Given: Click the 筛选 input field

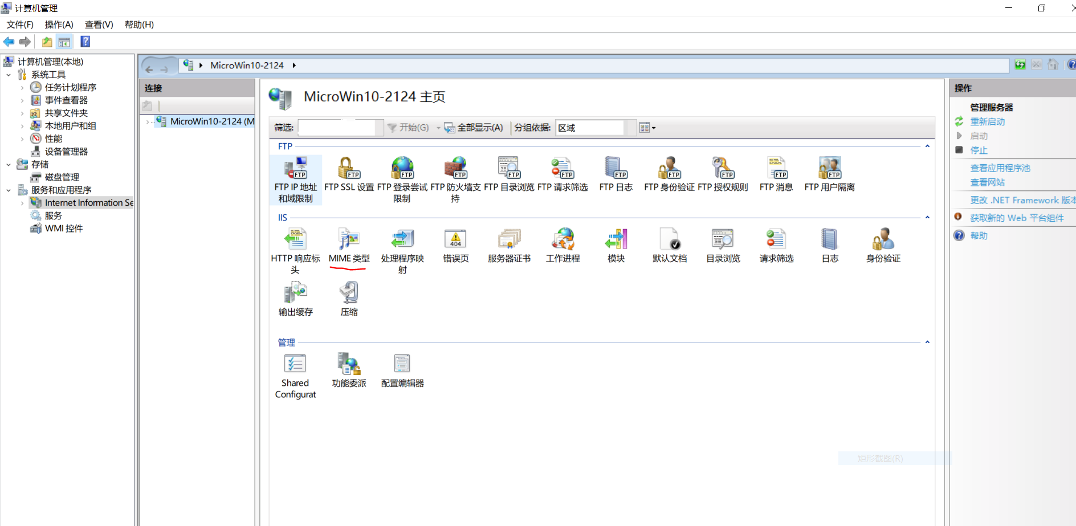Looking at the screenshot, I should (340, 128).
